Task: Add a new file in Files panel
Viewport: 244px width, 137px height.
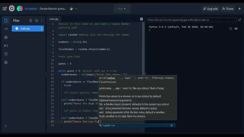Action: 30,21
